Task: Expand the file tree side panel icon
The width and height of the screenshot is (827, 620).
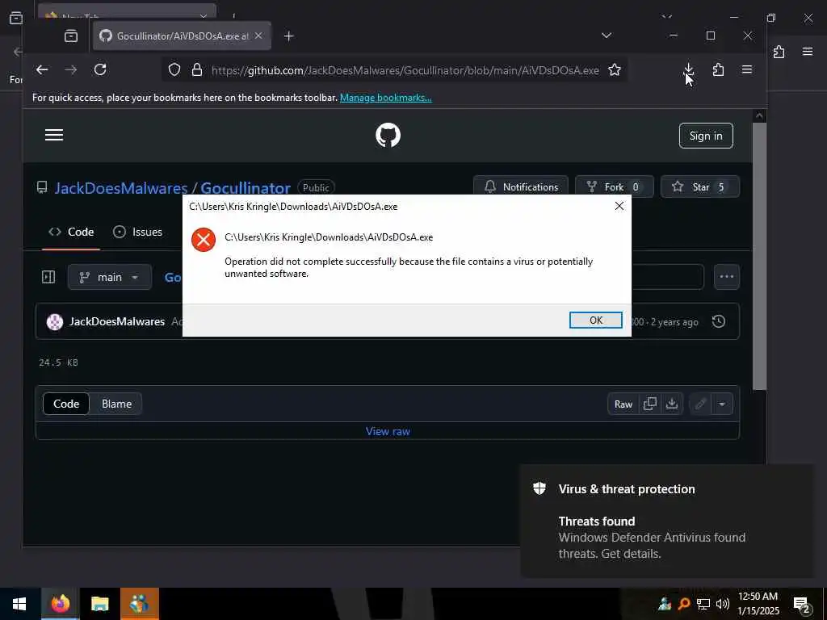Action: 48,277
